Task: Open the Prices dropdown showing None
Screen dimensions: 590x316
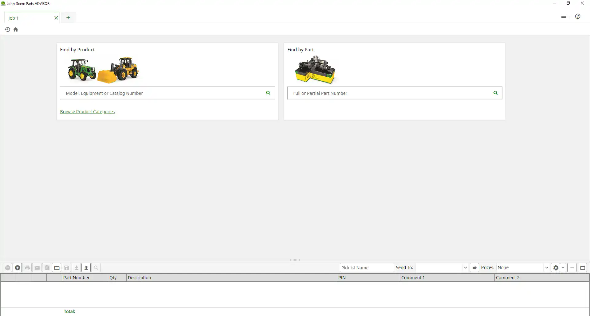Action: (523, 268)
